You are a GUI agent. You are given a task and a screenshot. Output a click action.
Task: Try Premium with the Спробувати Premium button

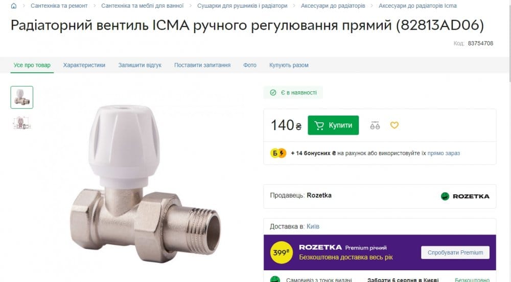pos(455,252)
